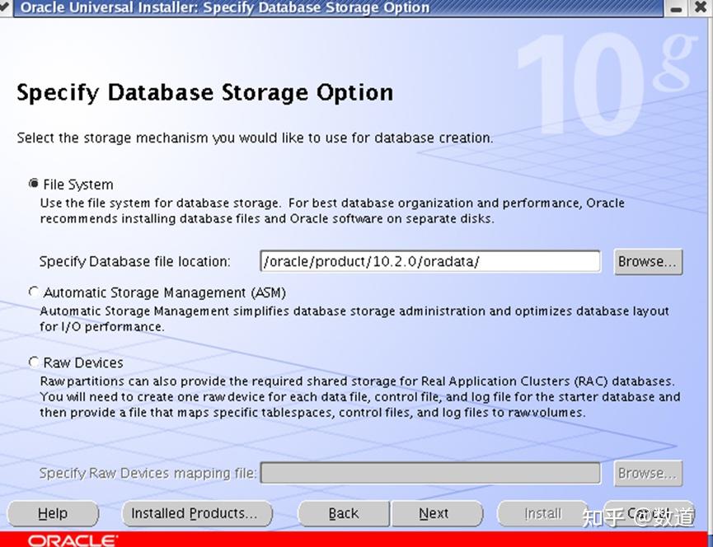Click inside the database file location field
This screenshot has height=547, width=713.
coord(429,260)
